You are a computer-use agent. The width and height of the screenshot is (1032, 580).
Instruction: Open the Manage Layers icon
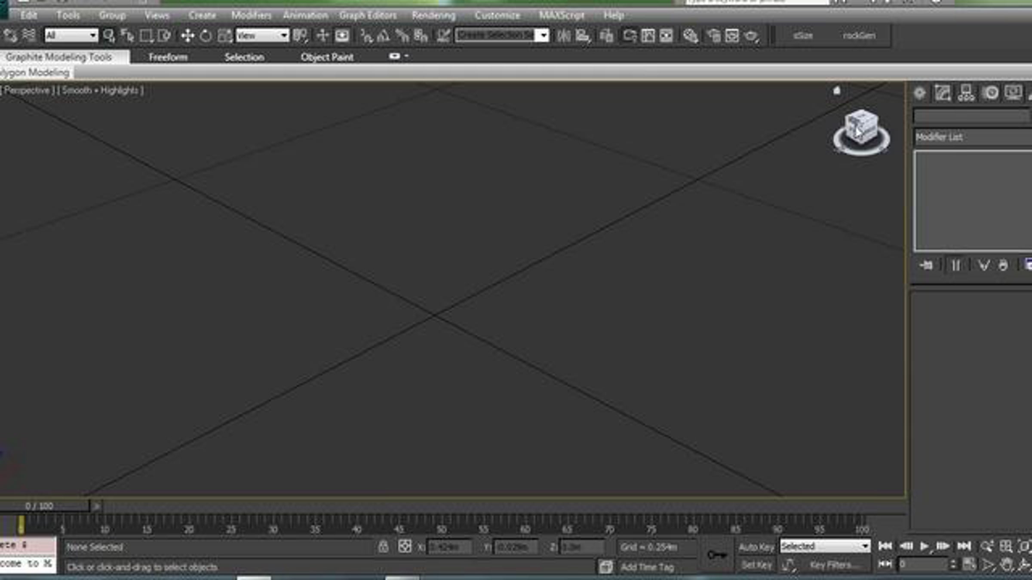tap(606, 35)
